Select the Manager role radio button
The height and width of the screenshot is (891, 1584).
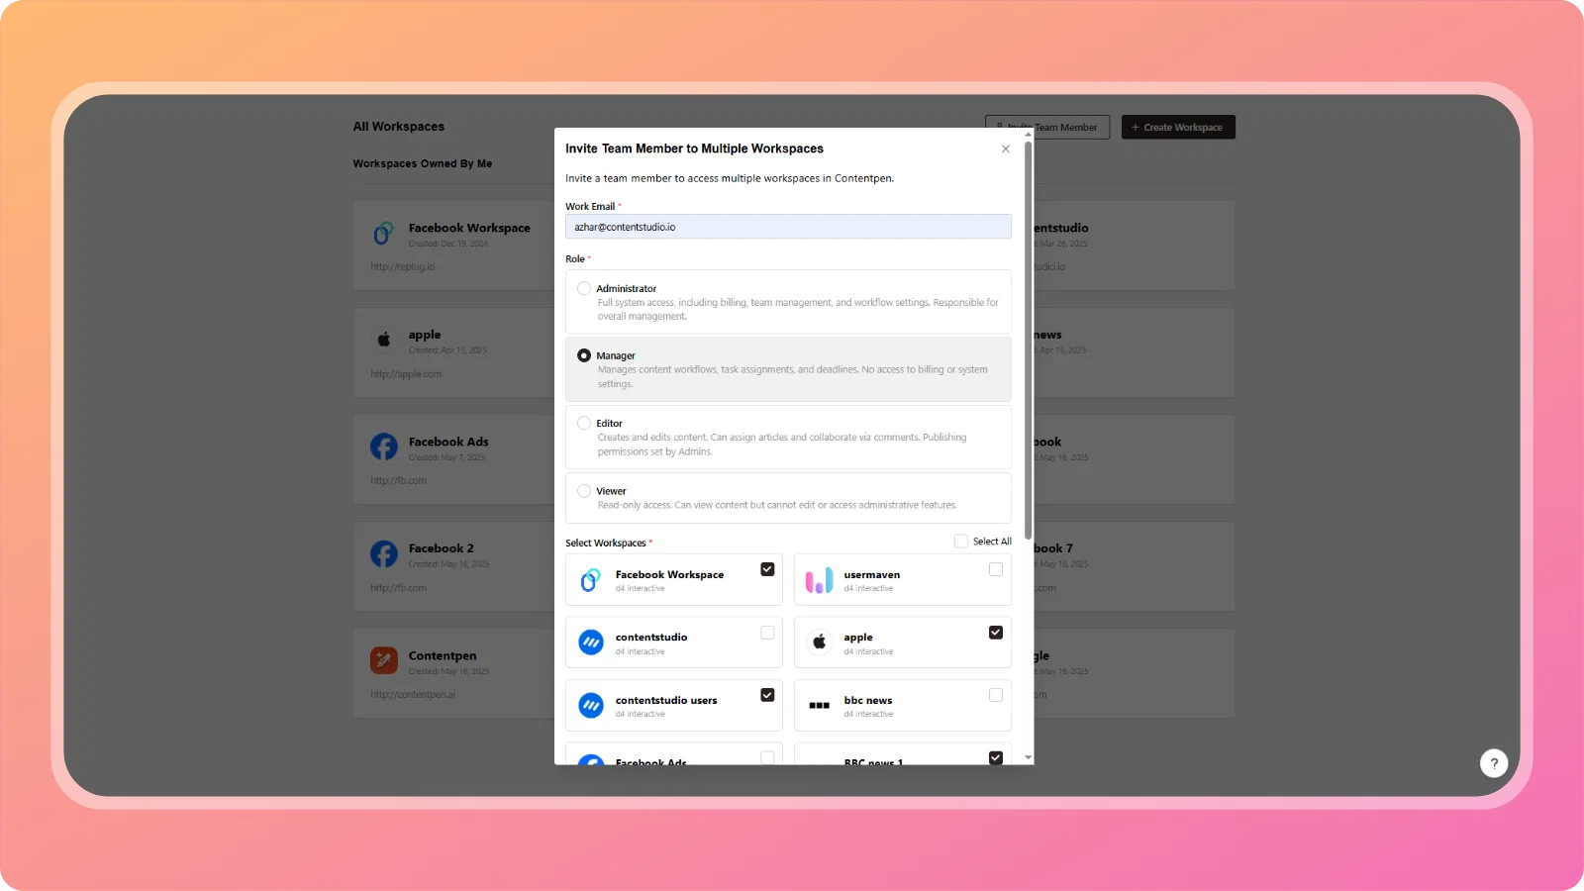click(584, 355)
